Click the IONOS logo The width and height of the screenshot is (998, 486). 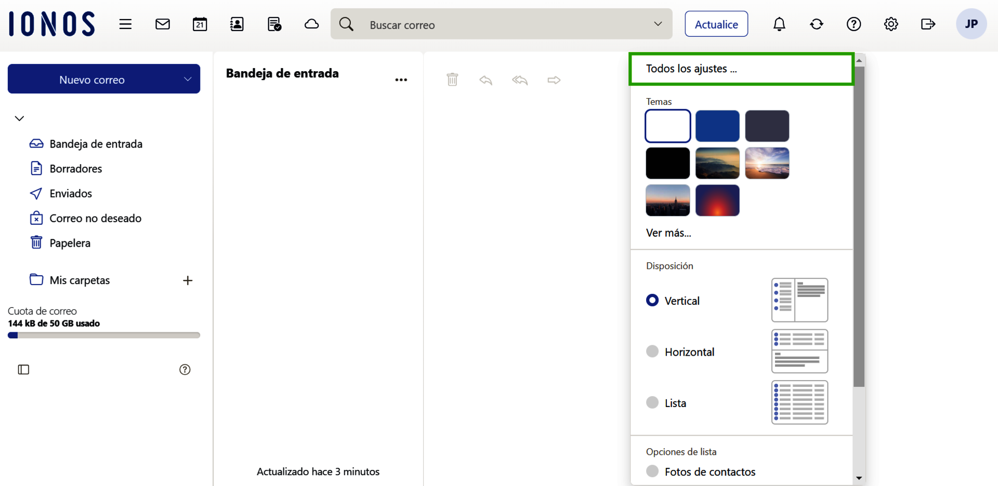click(52, 24)
